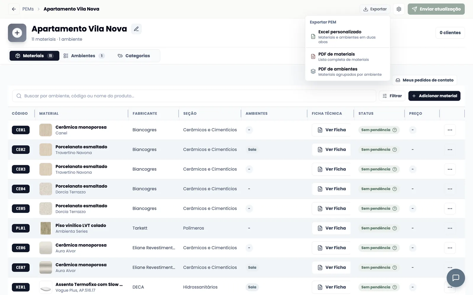Open settings gear icon
This screenshot has width=473, height=295.
pos(399,9)
